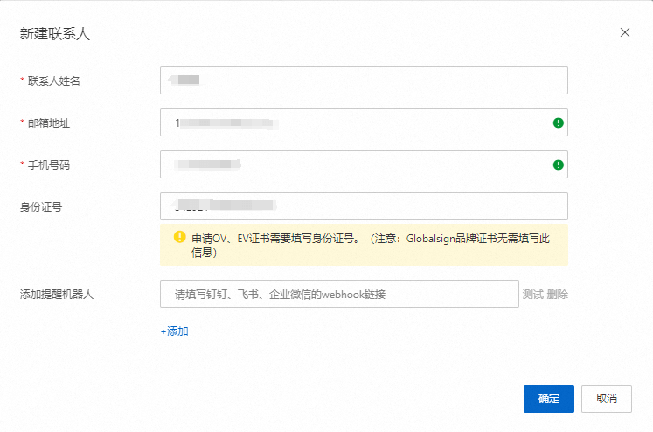Click the webhook link input box
Viewport: 653px width, 432px height.
[339, 294]
